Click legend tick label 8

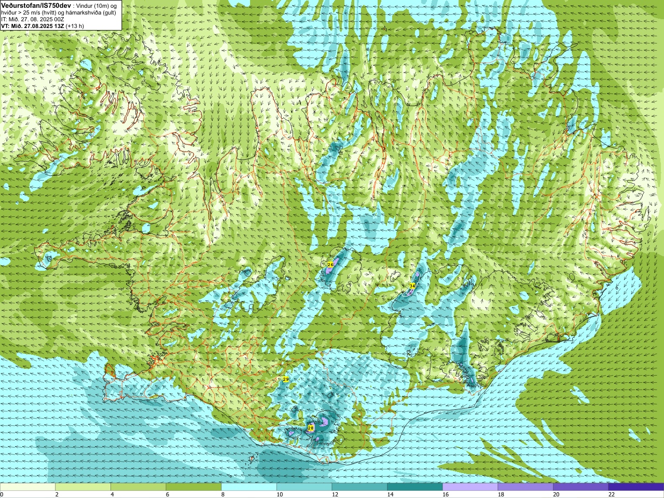click(223, 494)
